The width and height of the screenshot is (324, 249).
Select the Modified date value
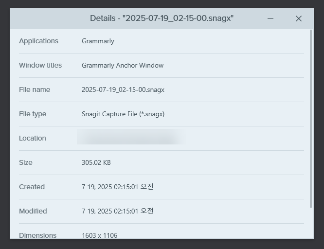pos(118,211)
